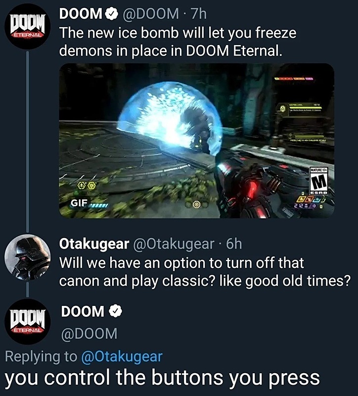Image resolution: width=358 pixels, height=396 pixels.
Task: Open the blue @Otakugear mention in Replying to
Action: 122,356
